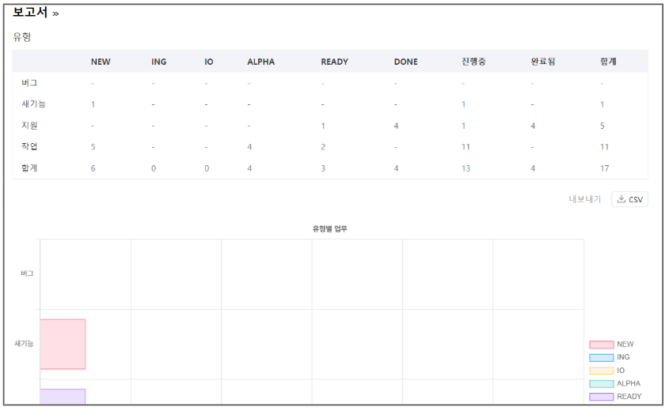Toggle the ING legend color box
This screenshot has height=411, width=669.
point(601,357)
